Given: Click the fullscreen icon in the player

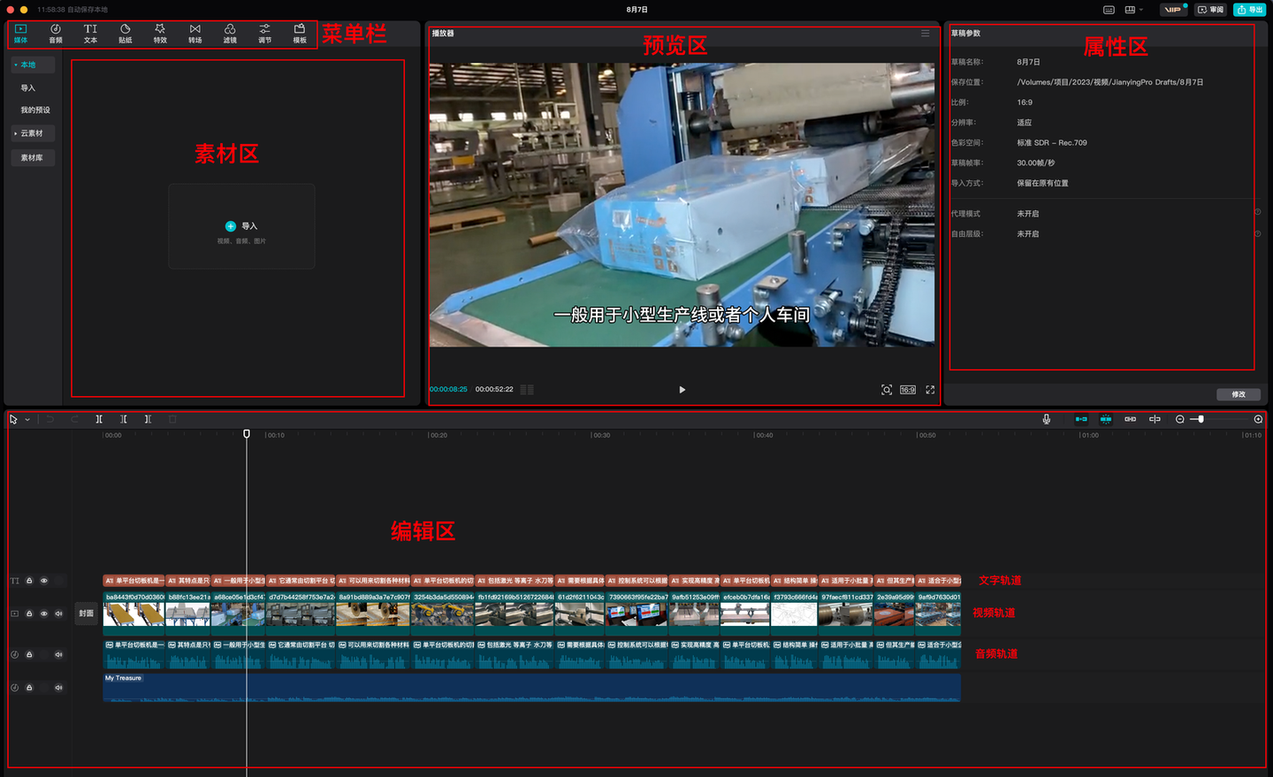Looking at the screenshot, I should [x=930, y=390].
